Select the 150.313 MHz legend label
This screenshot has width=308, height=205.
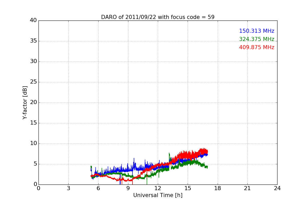point(257,31)
